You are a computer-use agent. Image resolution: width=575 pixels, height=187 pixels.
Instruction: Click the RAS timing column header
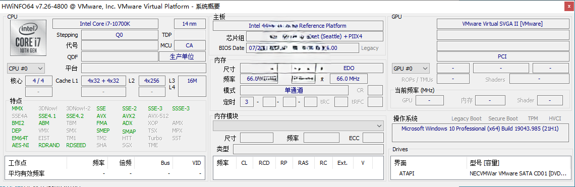point(303,163)
